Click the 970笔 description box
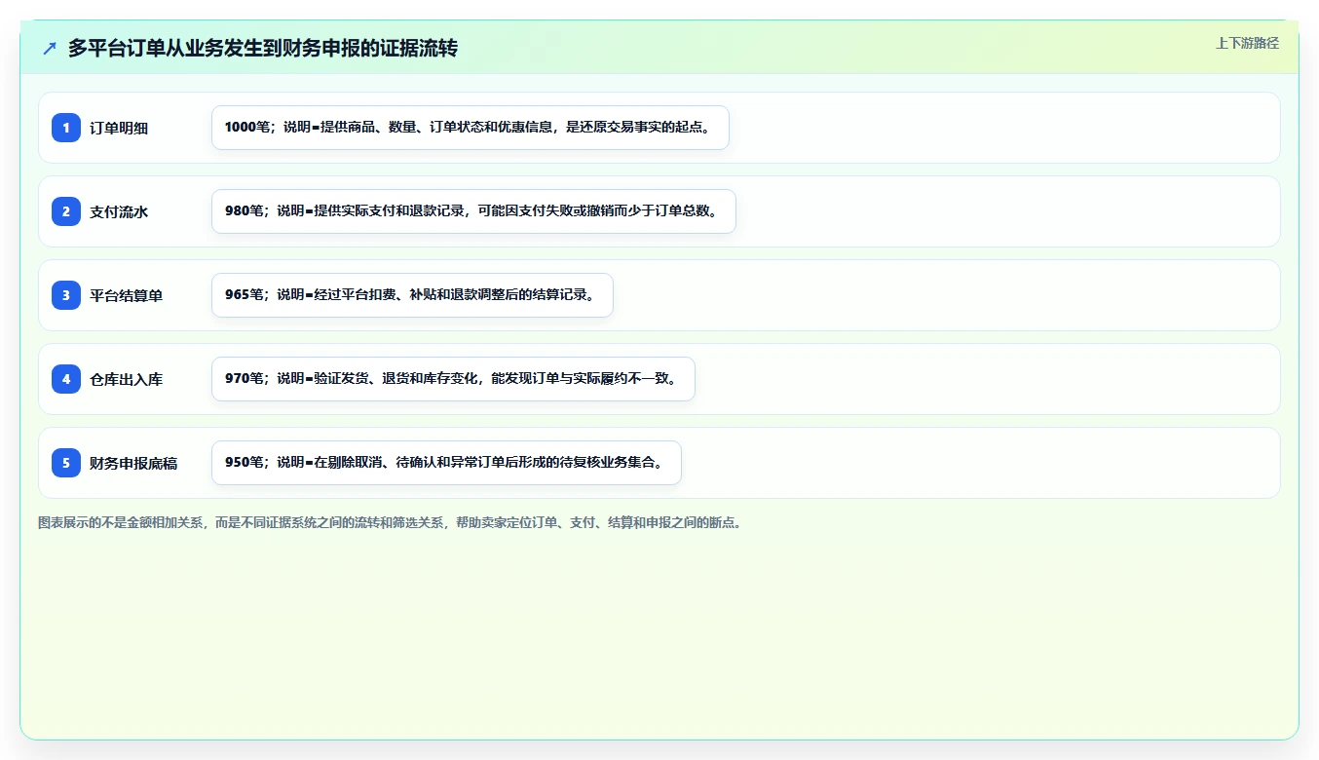This screenshot has height=760, width=1319. tap(453, 379)
